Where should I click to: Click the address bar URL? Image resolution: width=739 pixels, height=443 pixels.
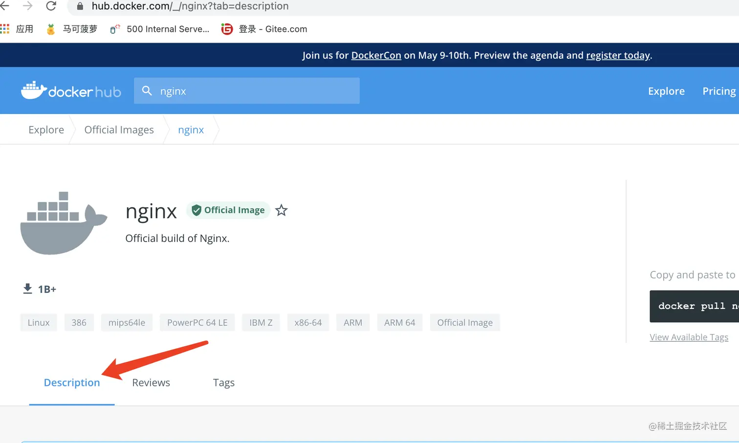pyautogui.click(x=190, y=6)
